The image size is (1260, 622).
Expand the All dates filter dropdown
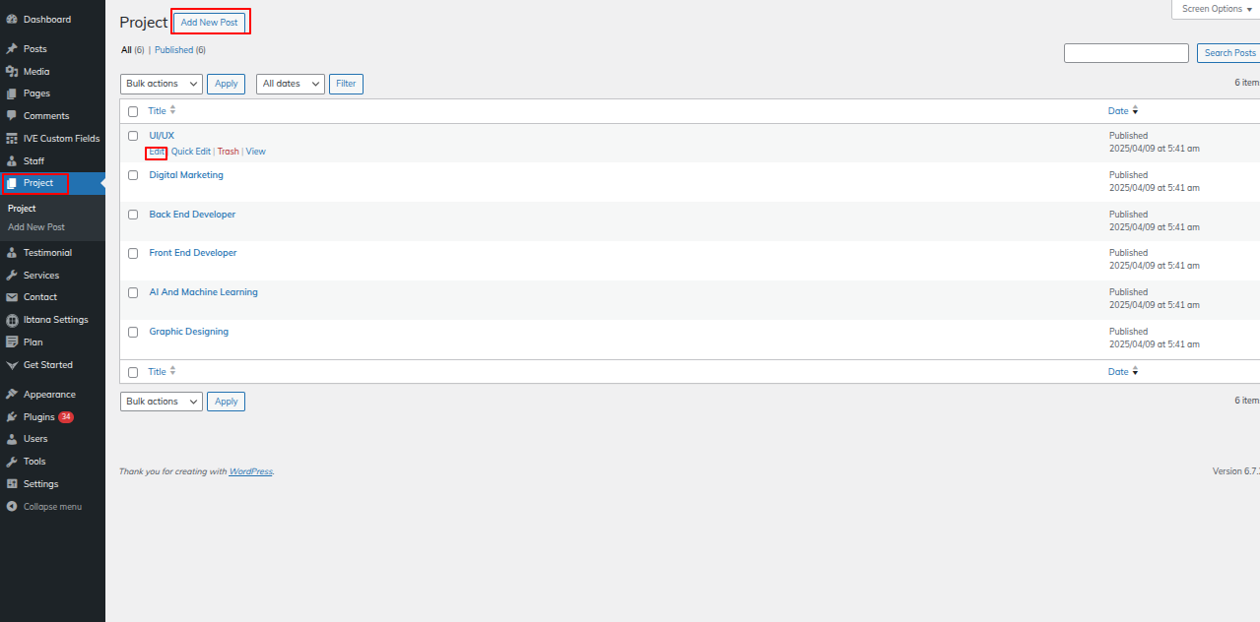click(291, 84)
